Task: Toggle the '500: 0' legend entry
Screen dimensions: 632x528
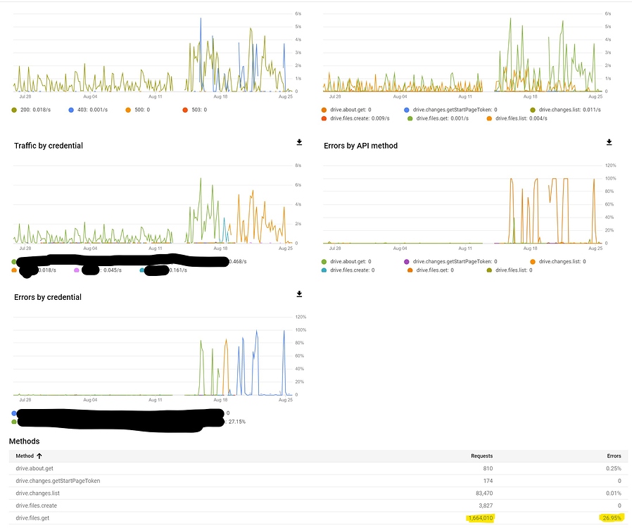Action: 137,110
